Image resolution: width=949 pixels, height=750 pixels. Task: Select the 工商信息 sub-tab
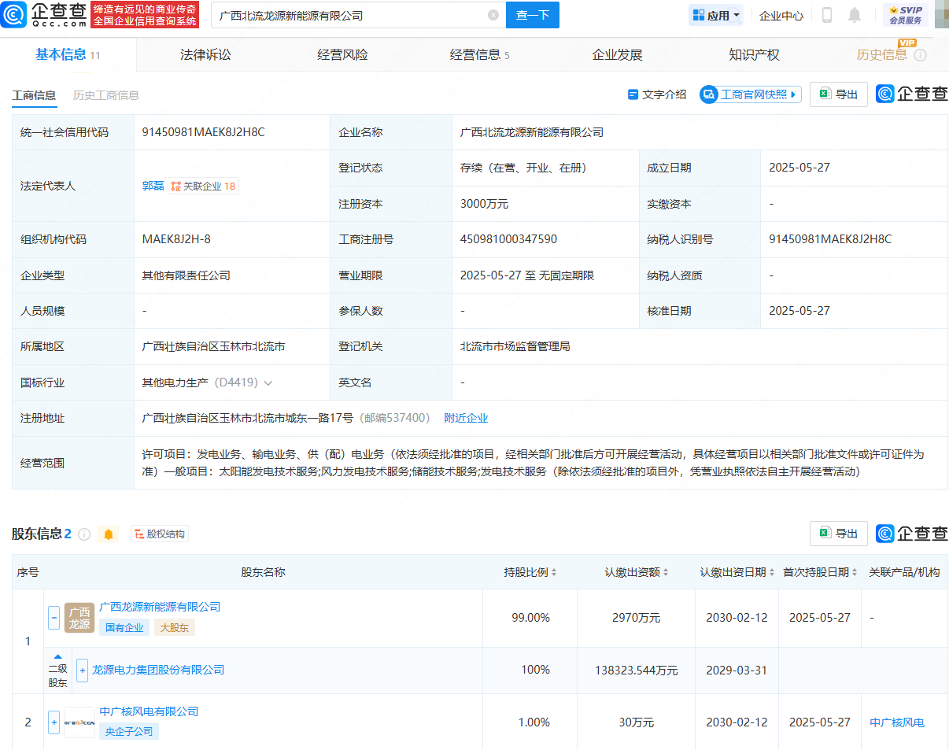click(x=34, y=95)
